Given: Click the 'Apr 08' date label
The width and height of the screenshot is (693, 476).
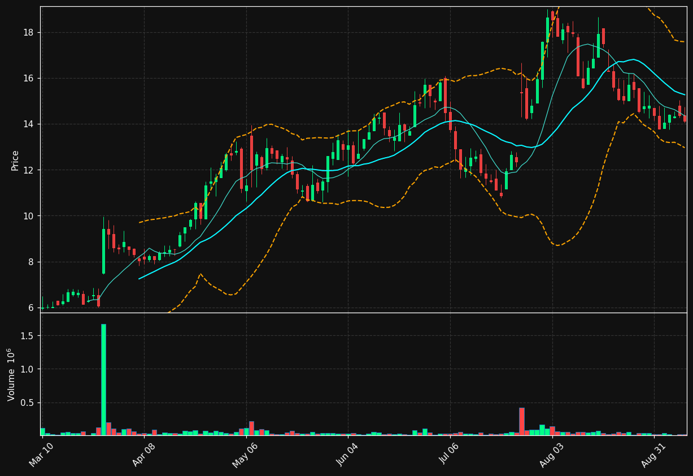Looking at the screenshot, I should tap(143, 455).
